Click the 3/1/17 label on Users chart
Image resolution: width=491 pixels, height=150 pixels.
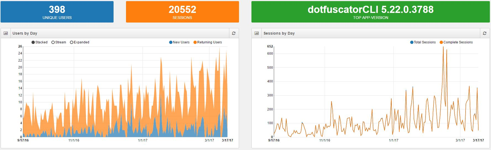click(x=209, y=140)
